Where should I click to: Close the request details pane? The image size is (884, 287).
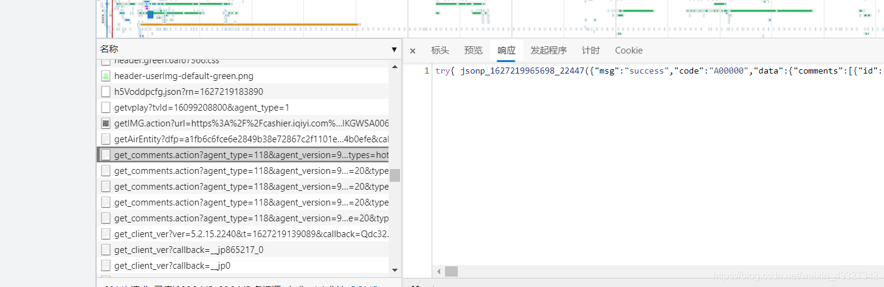413,51
